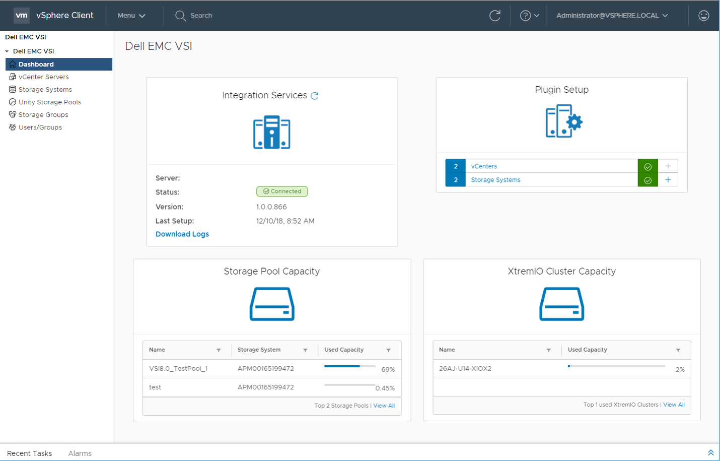Add a vCenter with plus icon
The image size is (720, 461).
(668, 166)
